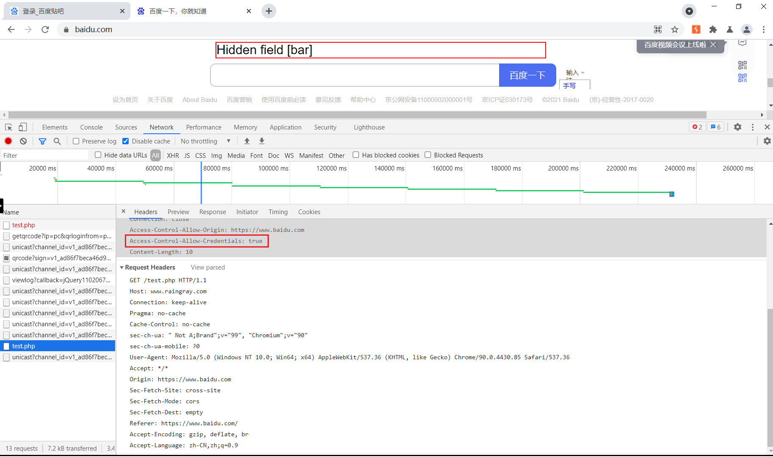Click the errors count badge showing 2
Image resolution: width=773 pixels, height=457 pixels.
pyautogui.click(x=697, y=127)
